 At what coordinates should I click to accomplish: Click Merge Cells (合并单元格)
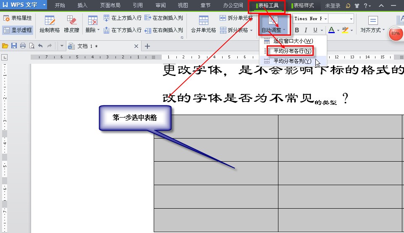[203, 24]
